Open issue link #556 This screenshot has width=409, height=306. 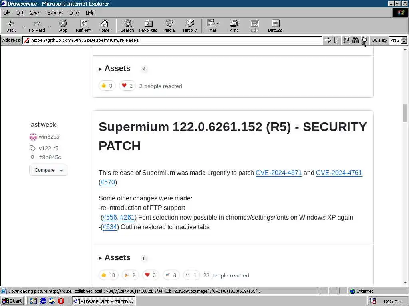point(110,218)
